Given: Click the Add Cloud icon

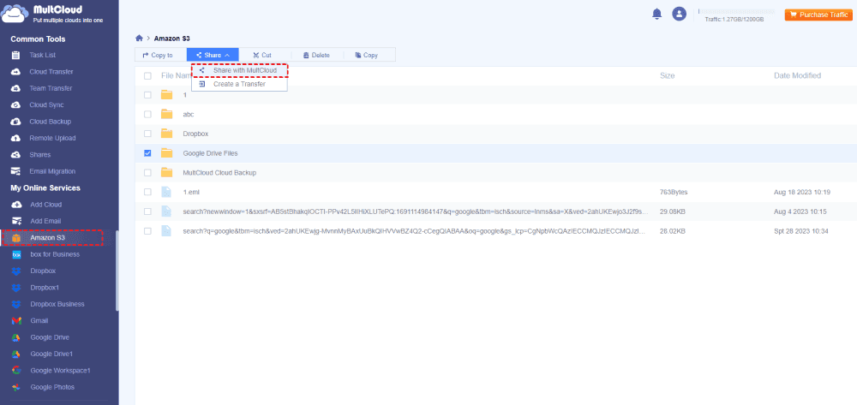Looking at the screenshot, I should point(16,205).
